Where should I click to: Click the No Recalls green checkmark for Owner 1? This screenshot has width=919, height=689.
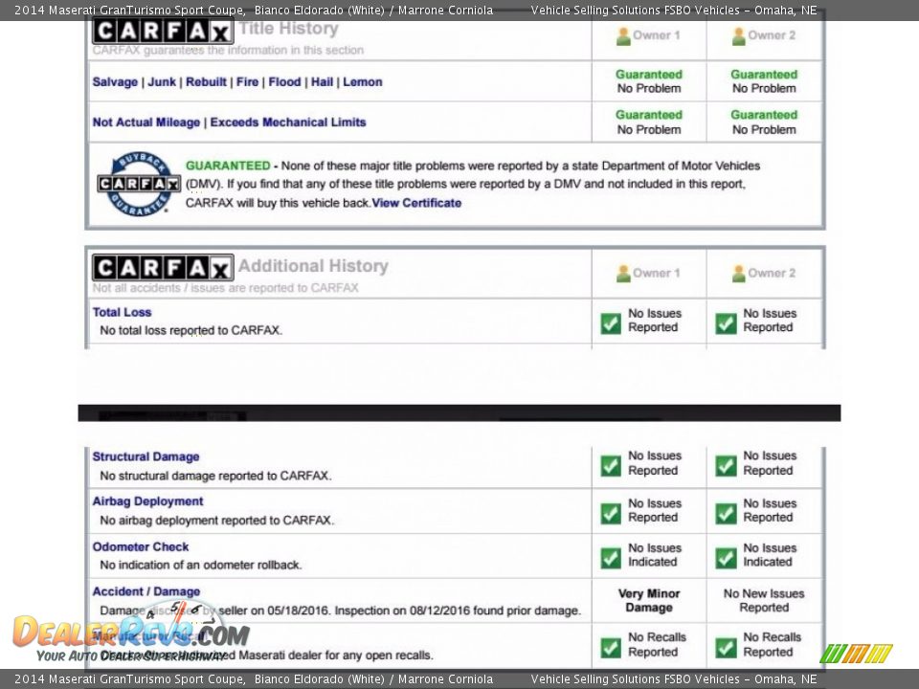pyautogui.click(x=611, y=648)
